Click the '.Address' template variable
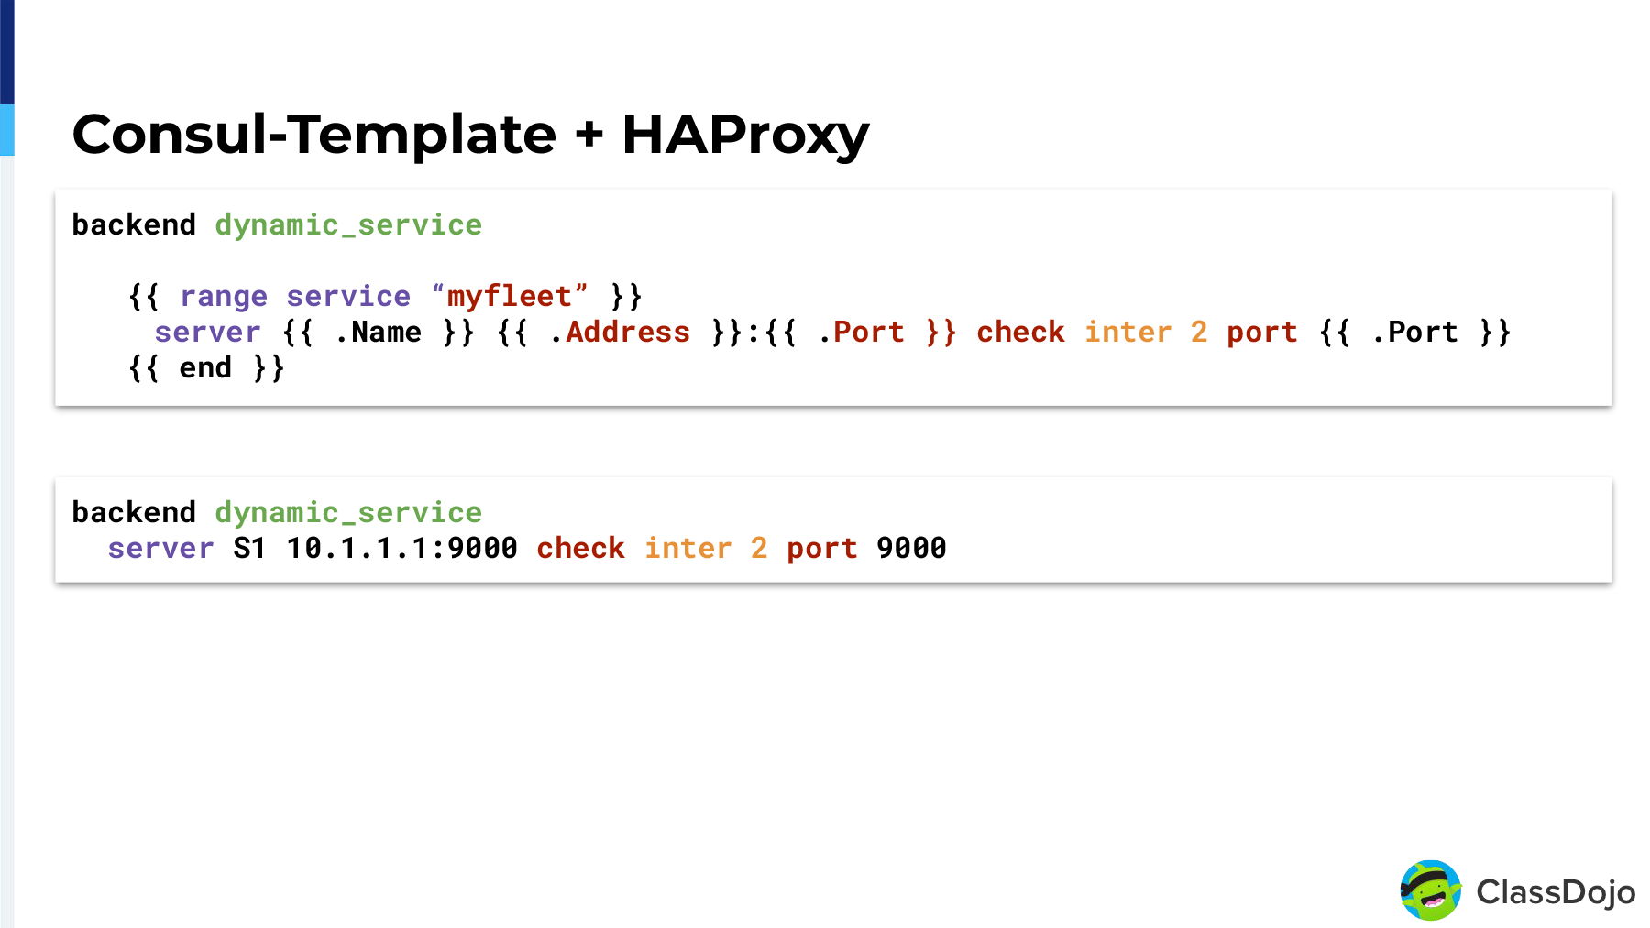Screen dimensions: 1650x928 click(x=620, y=332)
